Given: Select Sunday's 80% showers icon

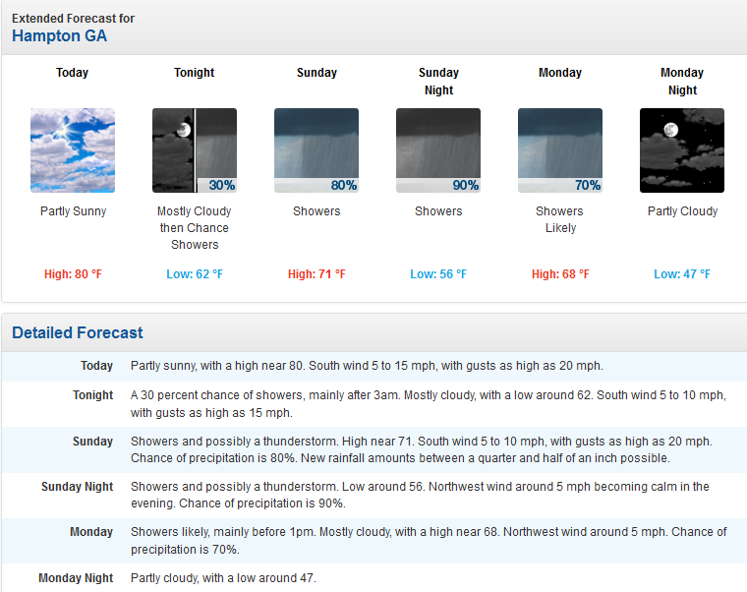Looking at the screenshot, I should (x=316, y=150).
